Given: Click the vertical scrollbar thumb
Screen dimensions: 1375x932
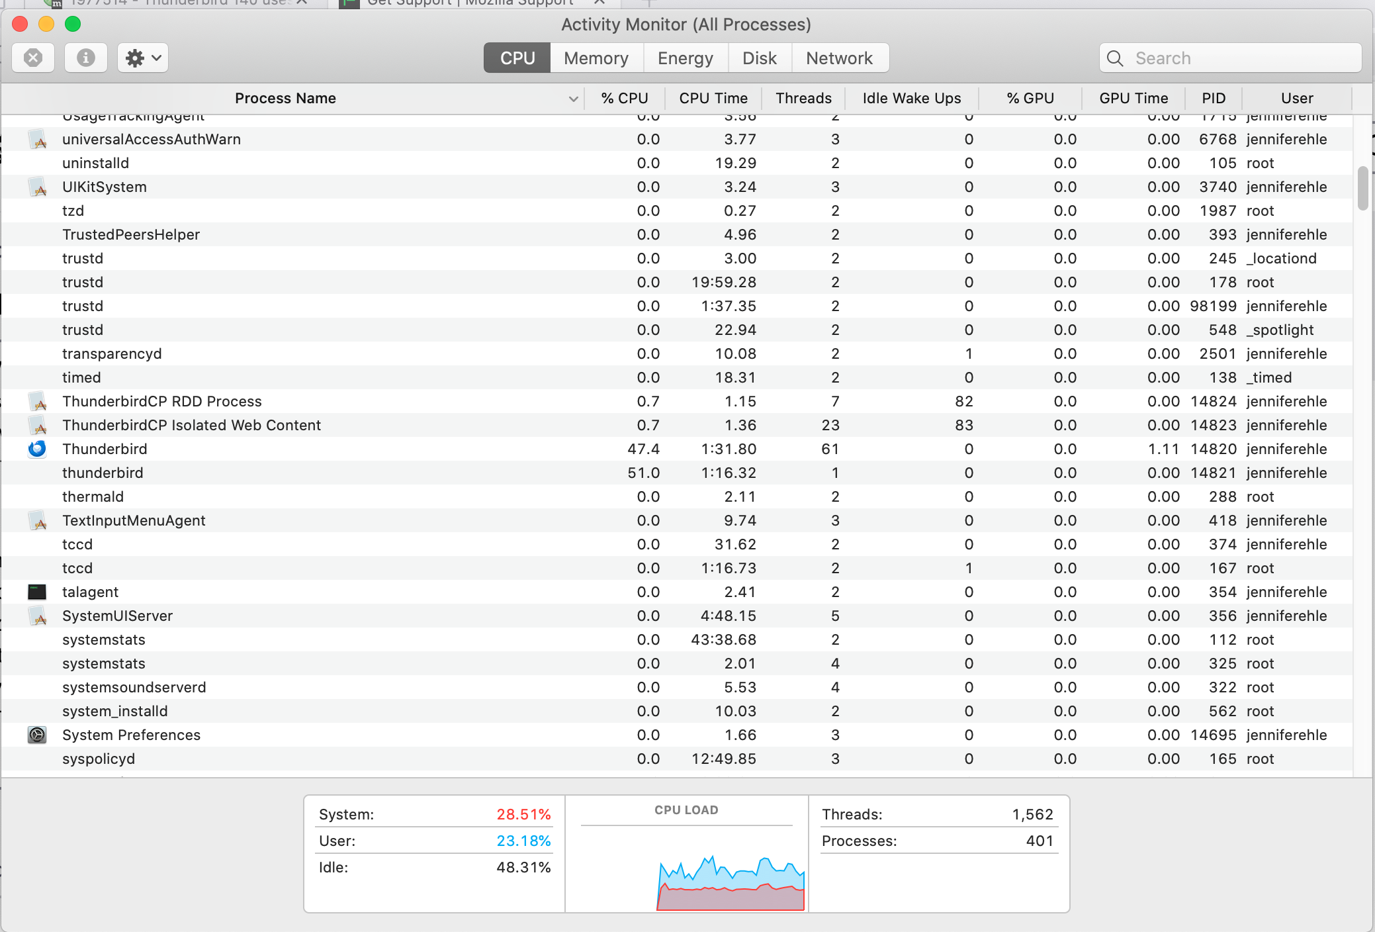Looking at the screenshot, I should (1362, 188).
